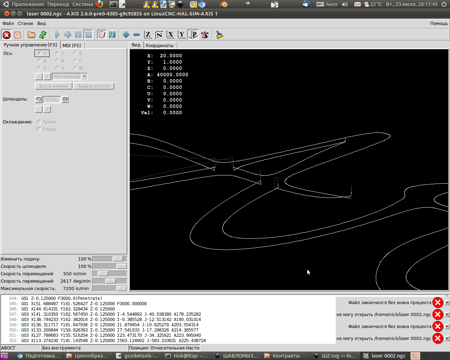Switch preview to top view Z icon
The height and width of the screenshot is (360, 450).
[x=148, y=35]
